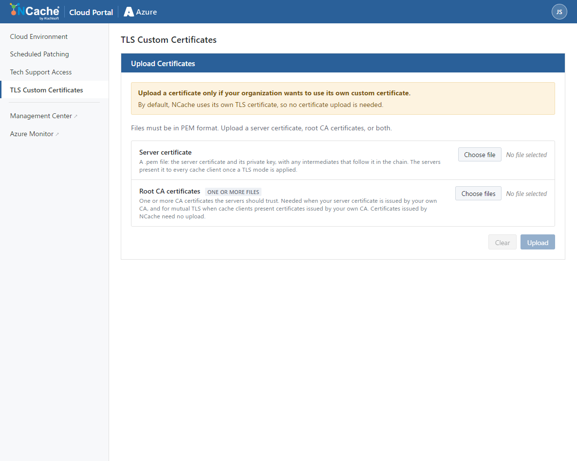Image resolution: width=577 pixels, height=461 pixels.
Task: Open the JS user avatar menu
Action: pyautogui.click(x=559, y=12)
